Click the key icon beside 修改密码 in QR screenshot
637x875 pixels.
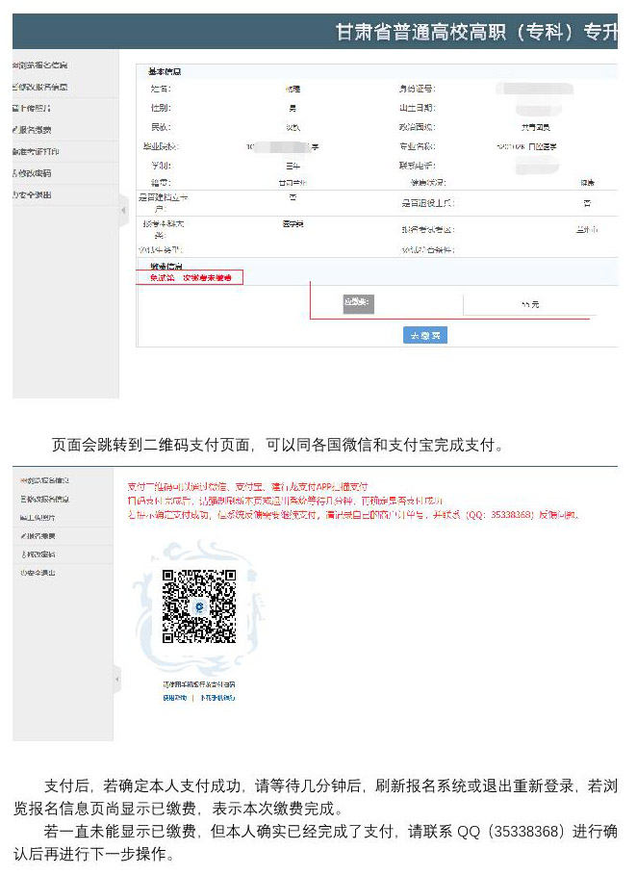coord(23,554)
